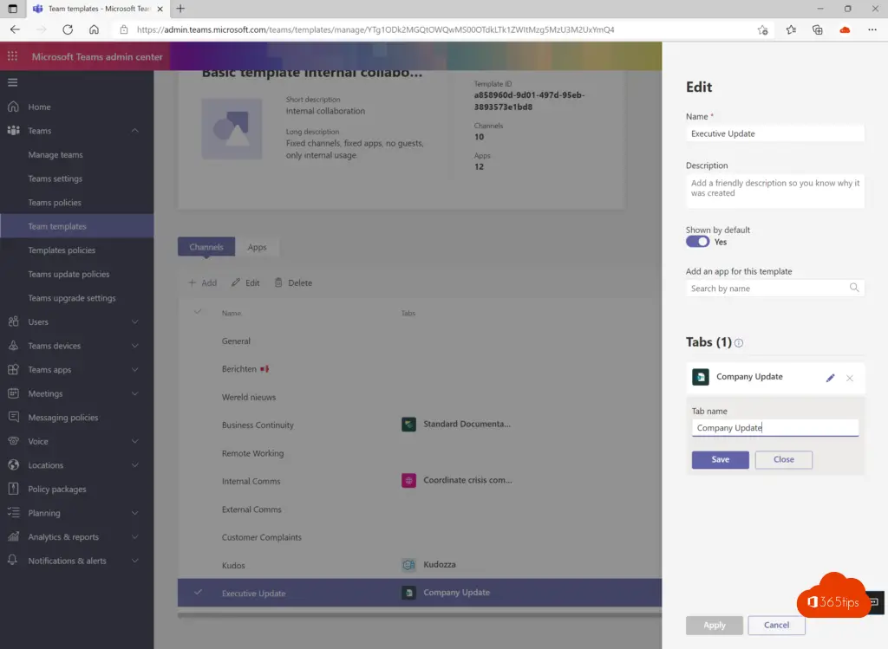Toggle the Shown by default switch
The width and height of the screenshot is (888, 649).
click(698, 242)
